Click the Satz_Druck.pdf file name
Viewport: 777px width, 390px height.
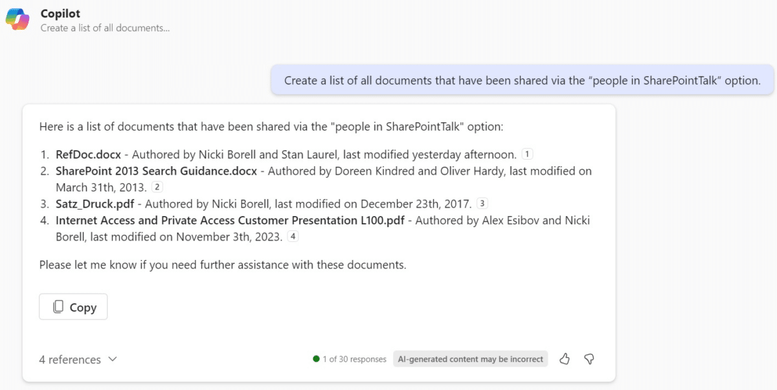click(x=96, y=204)
